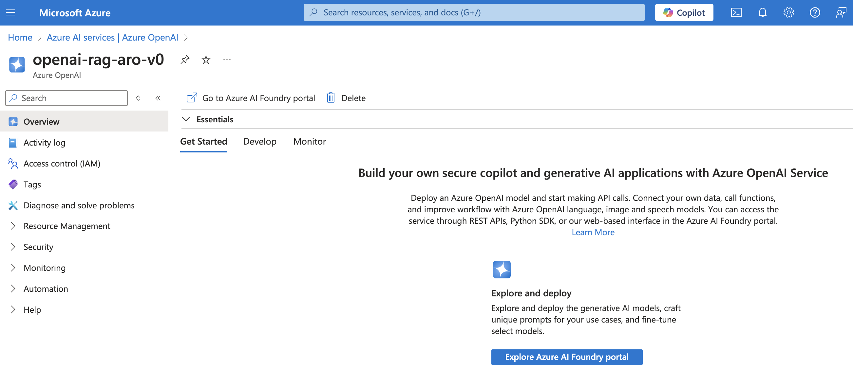The width and height of the screenshot is (853, 386).
Task: Switch to the Monitor tab
Action: pyautogui.click(x=309, y=142)
